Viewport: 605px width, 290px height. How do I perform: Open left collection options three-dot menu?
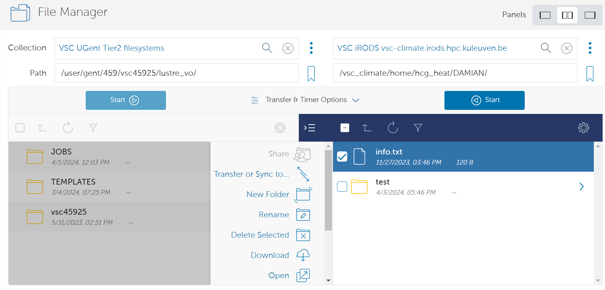[311, 48]
